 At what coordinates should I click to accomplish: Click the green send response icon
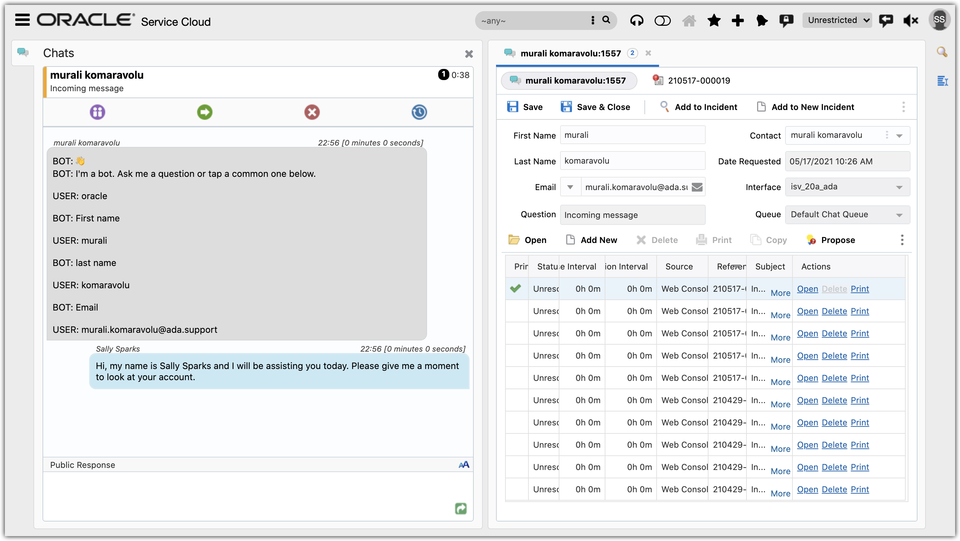click(460, 508)
